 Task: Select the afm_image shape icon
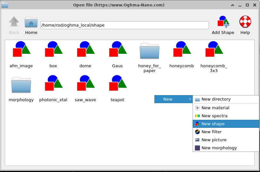click(x=22, y=49)
